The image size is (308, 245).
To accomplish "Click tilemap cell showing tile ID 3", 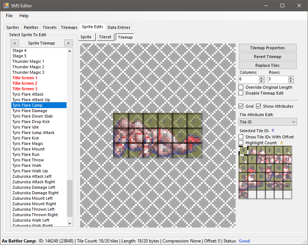I will [x=150, y=121].
